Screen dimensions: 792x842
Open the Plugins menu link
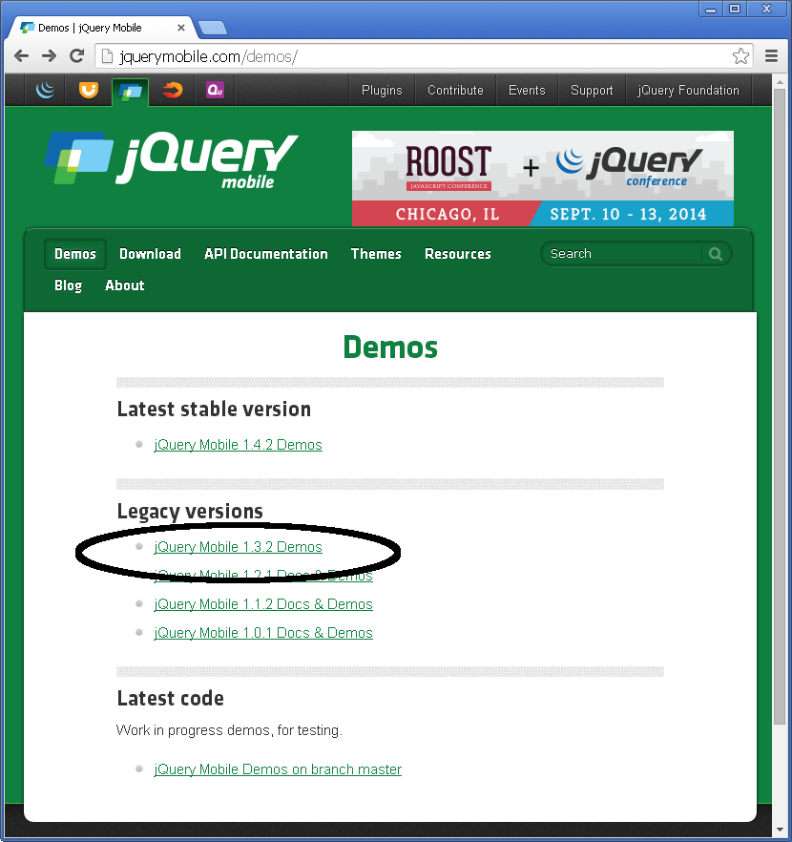click(382, 90)
